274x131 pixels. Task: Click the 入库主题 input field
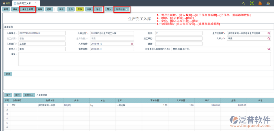[112, 33]
